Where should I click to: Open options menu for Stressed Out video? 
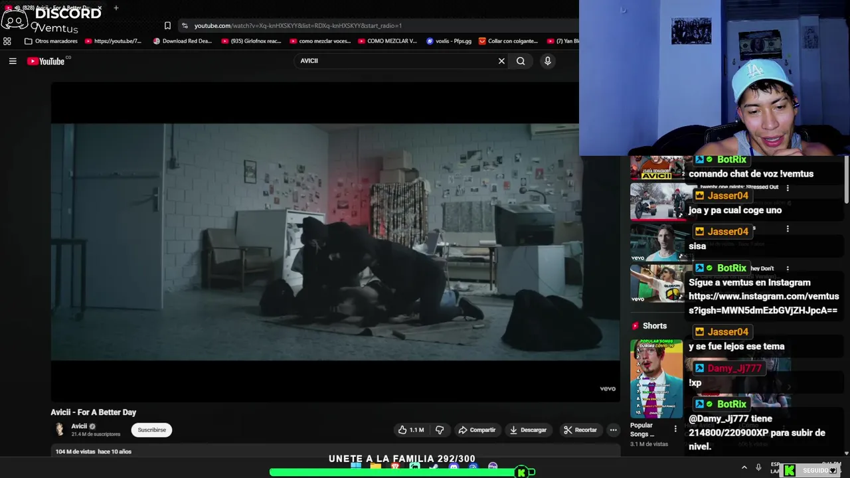pyautogui.click(x=788, y=189)
